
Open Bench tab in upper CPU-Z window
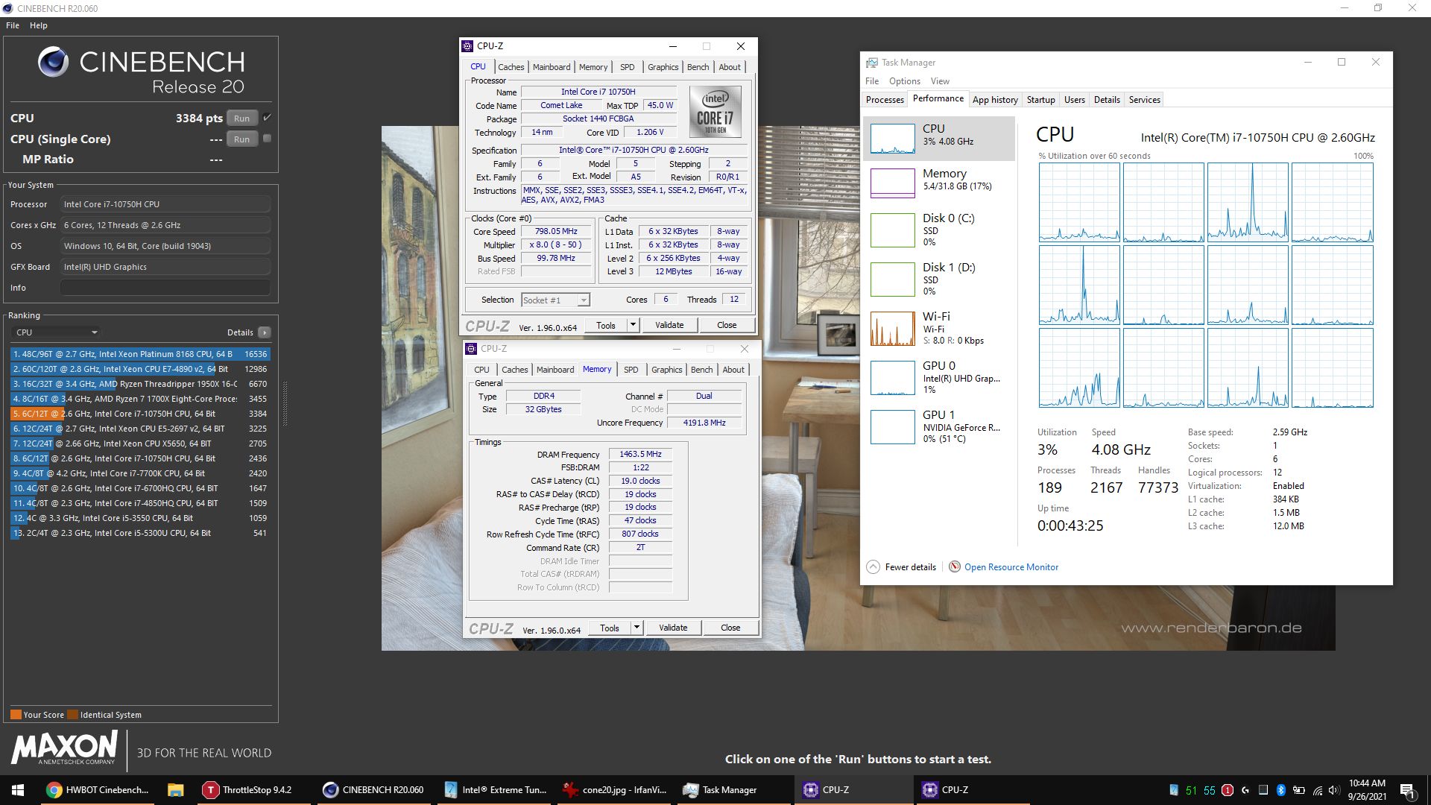tap(698, 67)
